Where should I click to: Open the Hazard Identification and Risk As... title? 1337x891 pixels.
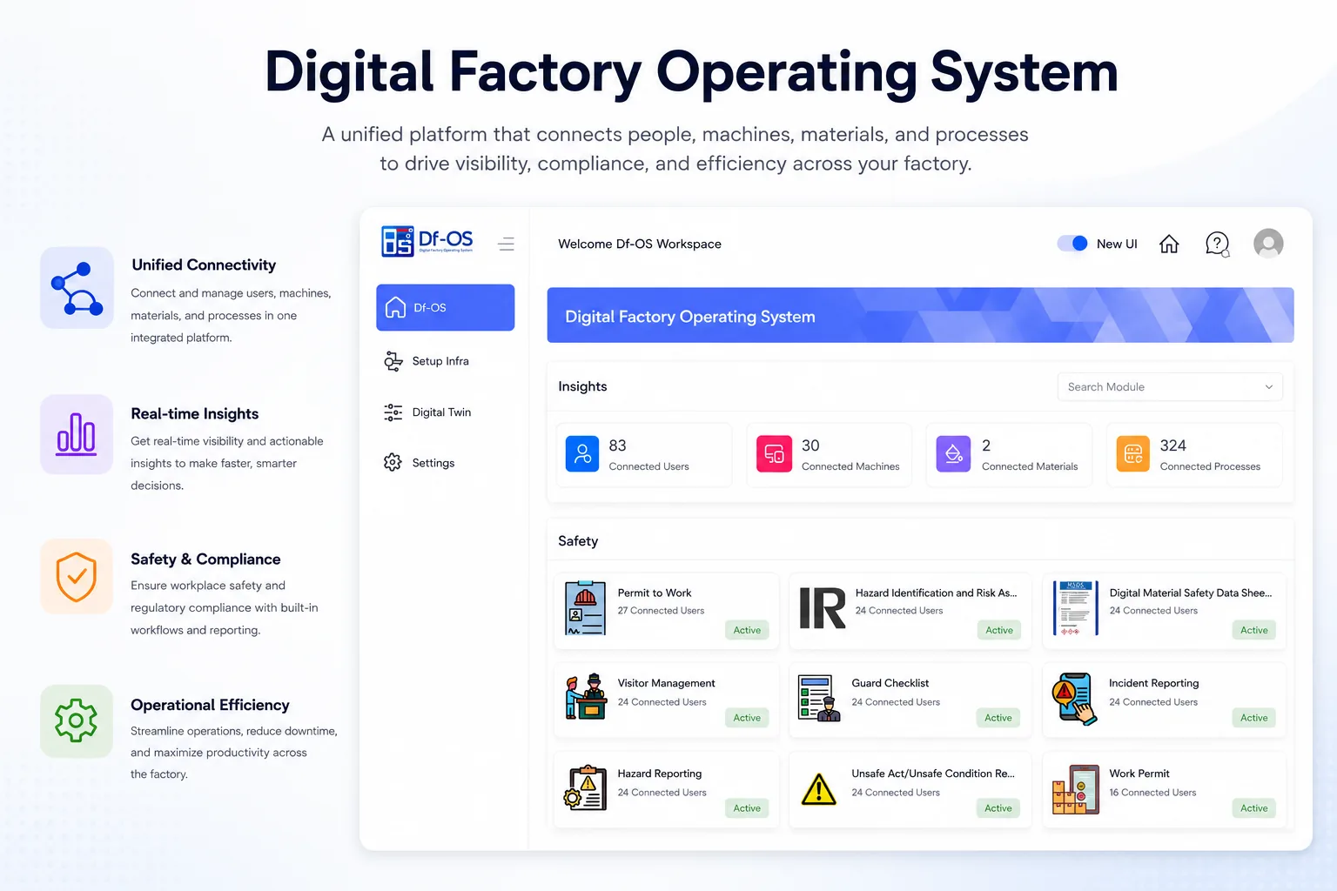pyautogui.click(x=936, y=593)
